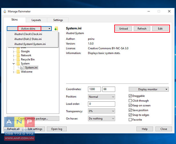
Task: Click the Help button
Action: coord(145,129)
